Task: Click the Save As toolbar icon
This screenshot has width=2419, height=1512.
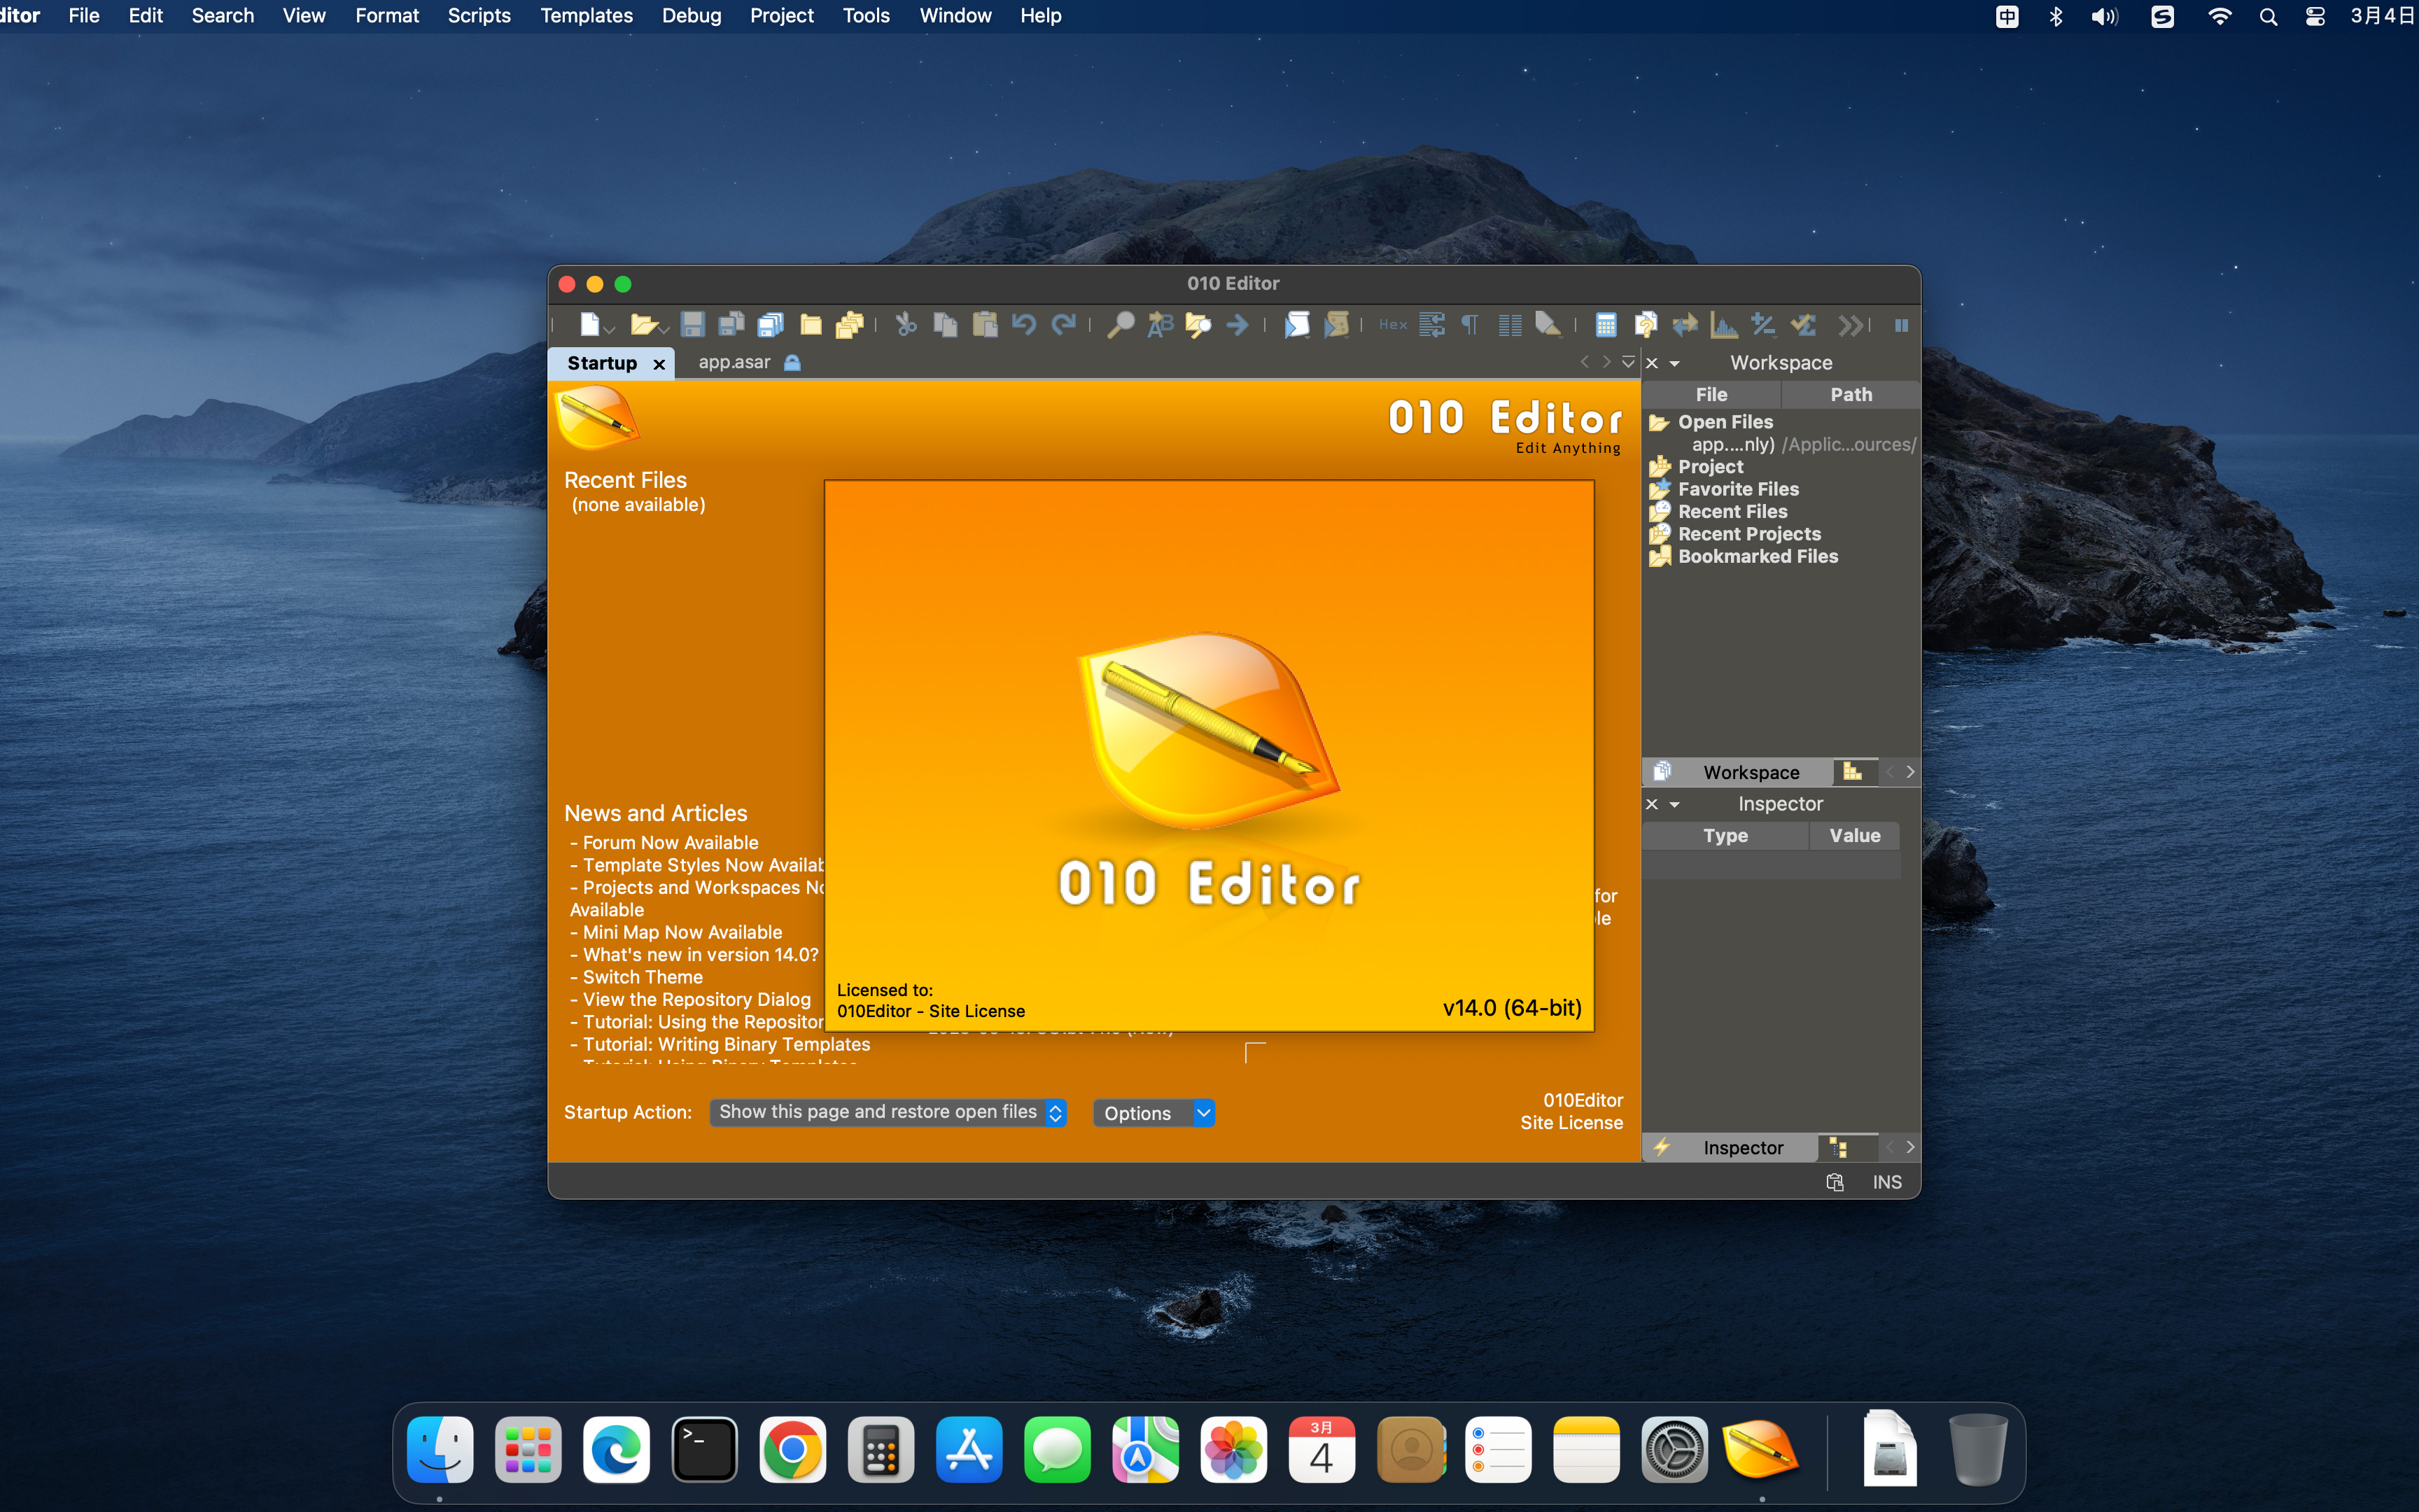Action: [731, 325]
